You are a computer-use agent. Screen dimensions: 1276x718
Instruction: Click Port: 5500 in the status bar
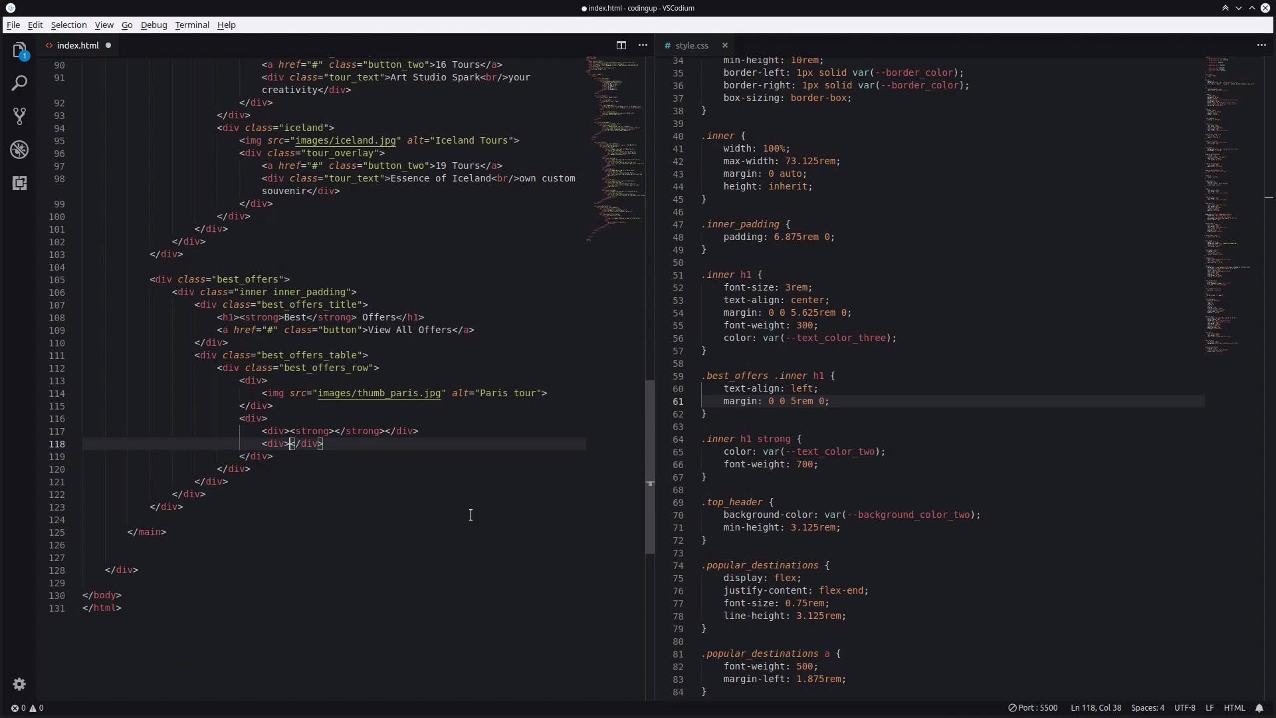[1033, 707]
